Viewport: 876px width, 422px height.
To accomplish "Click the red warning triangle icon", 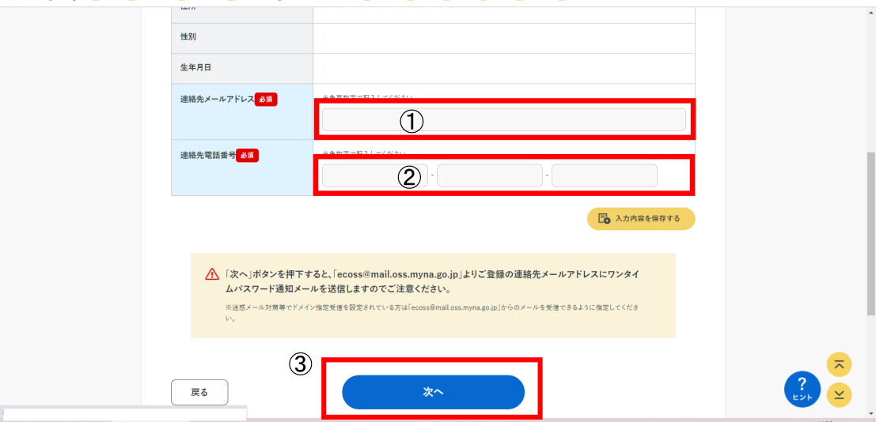I will [x=212, y=275].
